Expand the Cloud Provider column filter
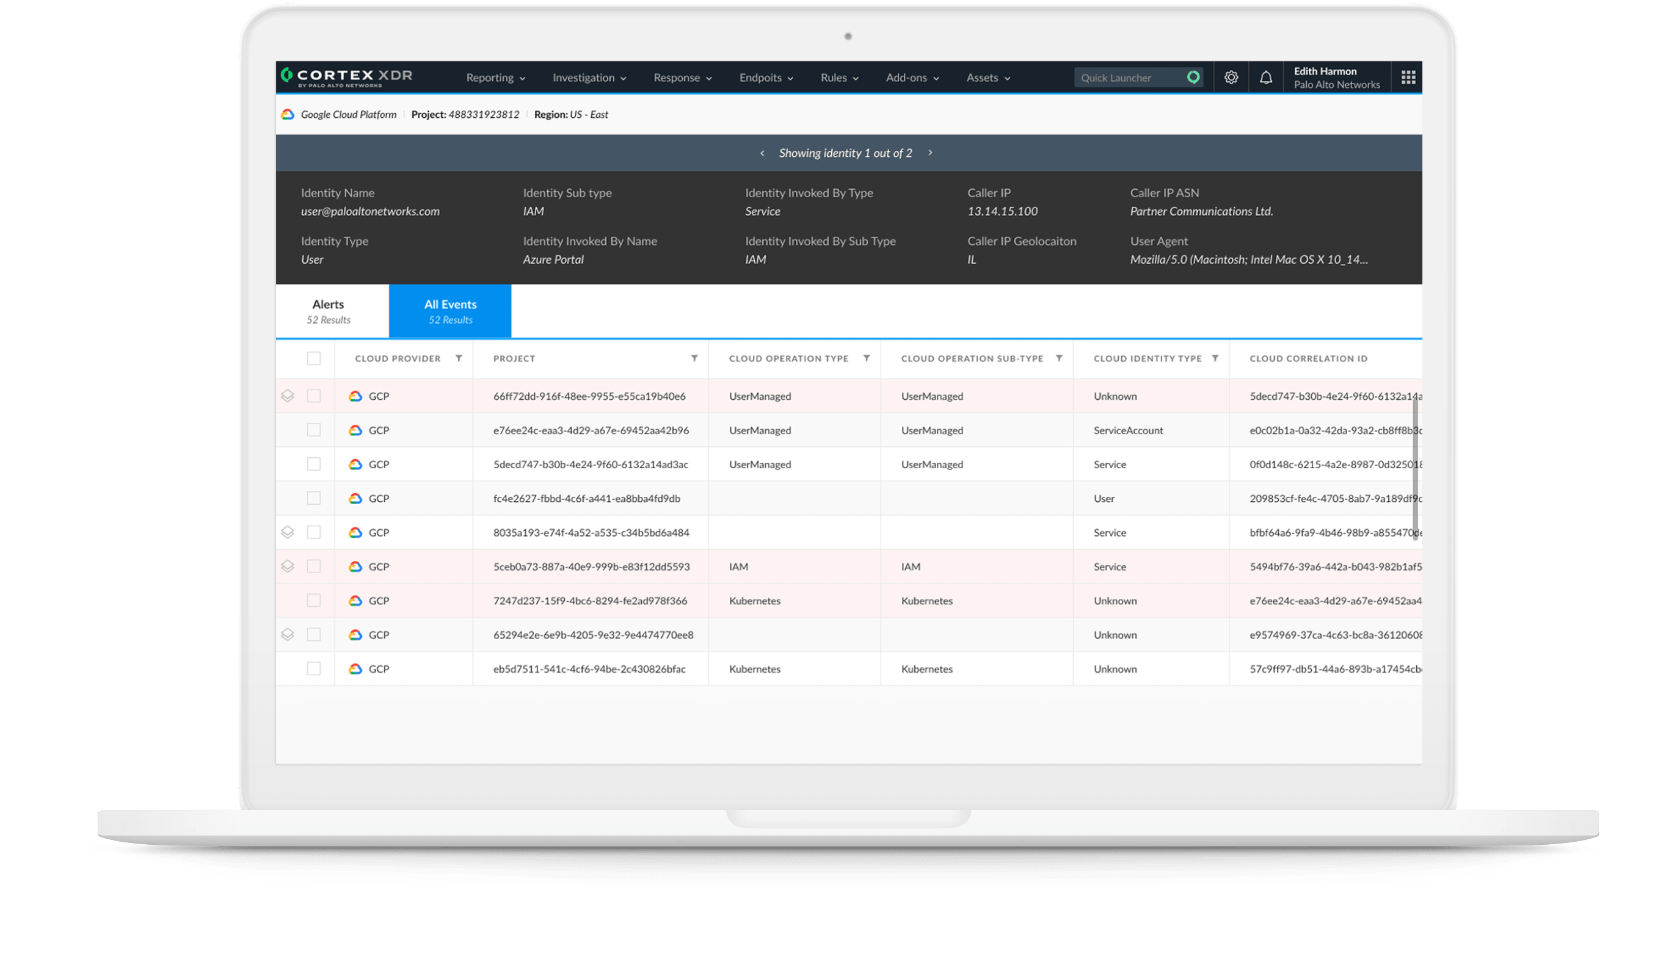 click(459, 358)
